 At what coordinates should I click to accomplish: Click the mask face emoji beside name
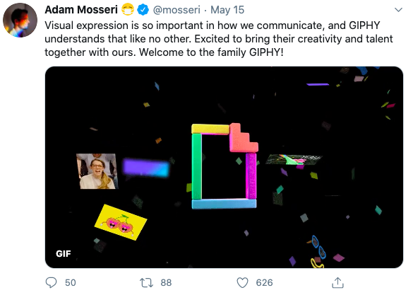[128, 10]
